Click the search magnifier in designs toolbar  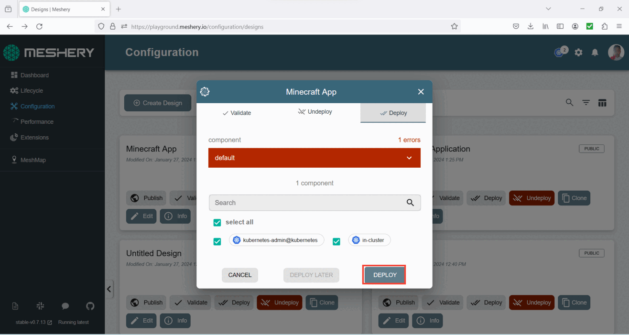point(569,103)
